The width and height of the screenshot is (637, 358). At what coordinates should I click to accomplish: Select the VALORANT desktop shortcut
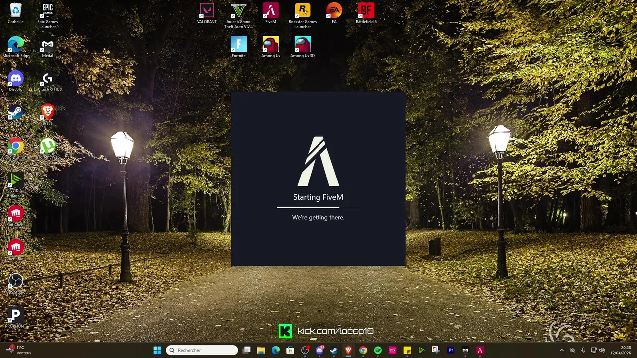tap(207, 13)
